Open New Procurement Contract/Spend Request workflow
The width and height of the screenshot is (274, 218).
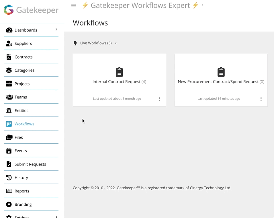pyautogui.click(x=221, y=80)
